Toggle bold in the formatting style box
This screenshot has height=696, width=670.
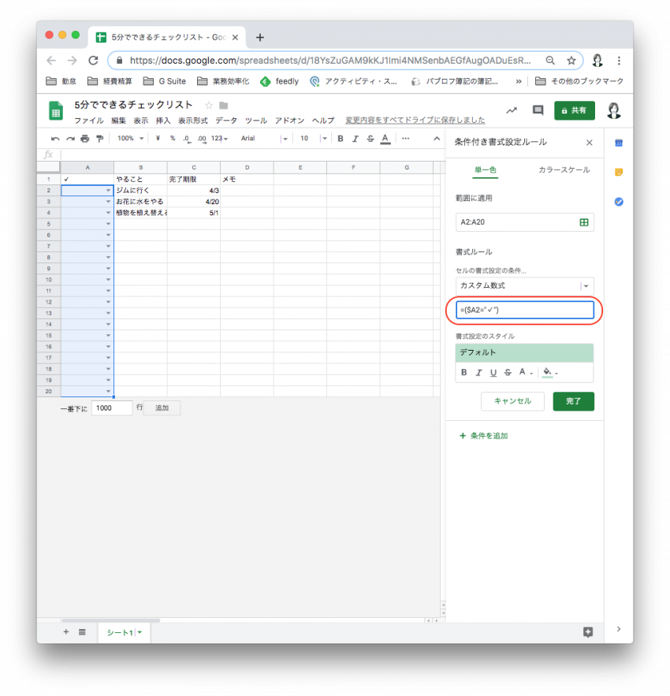coord(463,373)
